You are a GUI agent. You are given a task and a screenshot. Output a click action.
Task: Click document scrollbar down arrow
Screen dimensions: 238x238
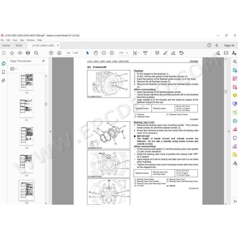pyautogui.click(x=225, y=204)
